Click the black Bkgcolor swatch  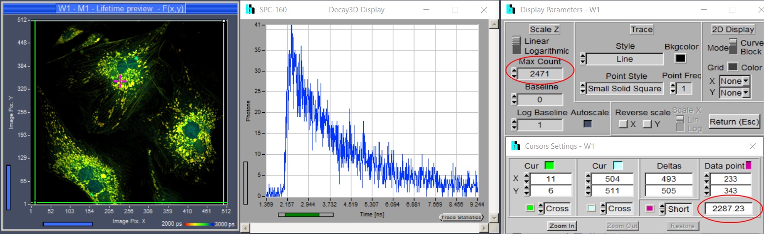tap(681, 59)
